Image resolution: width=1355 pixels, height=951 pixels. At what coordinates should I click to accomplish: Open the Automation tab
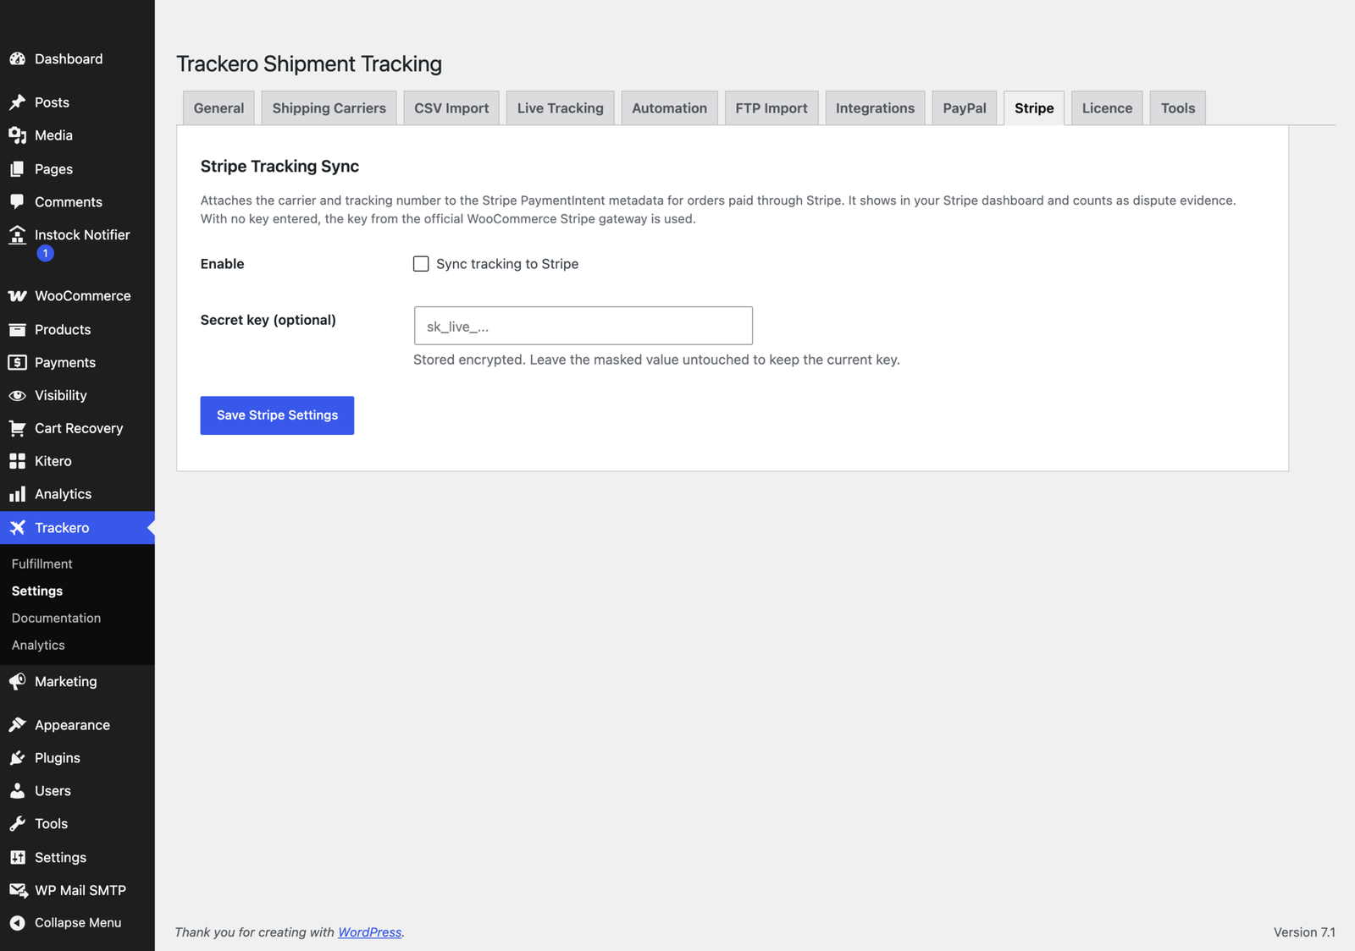[669, 108]
